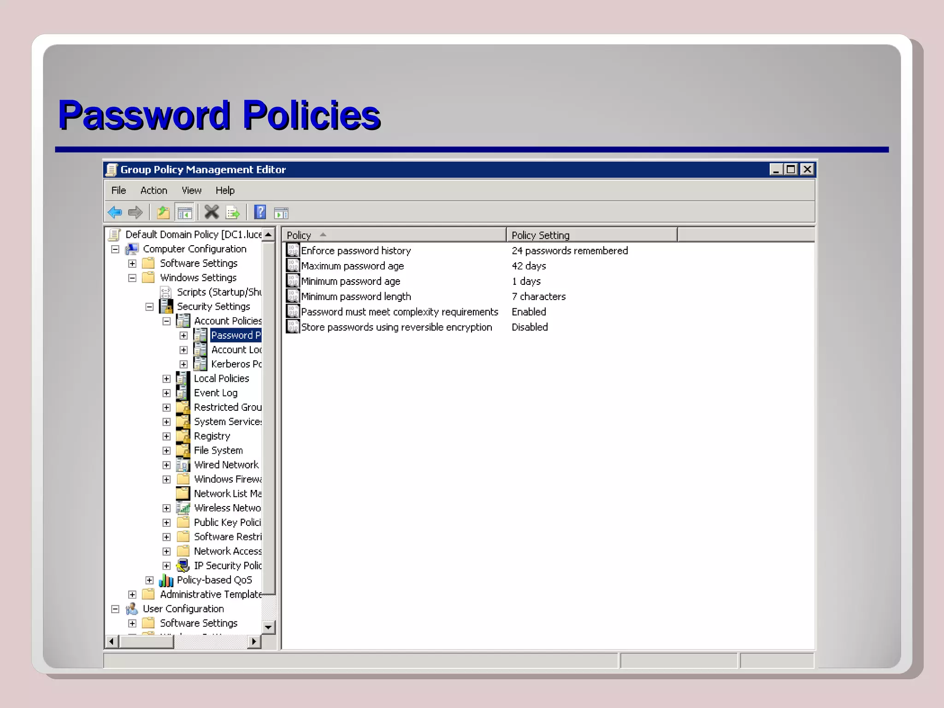
Task: Click the tree pane scroll down arrow
Action: [269, 627]
